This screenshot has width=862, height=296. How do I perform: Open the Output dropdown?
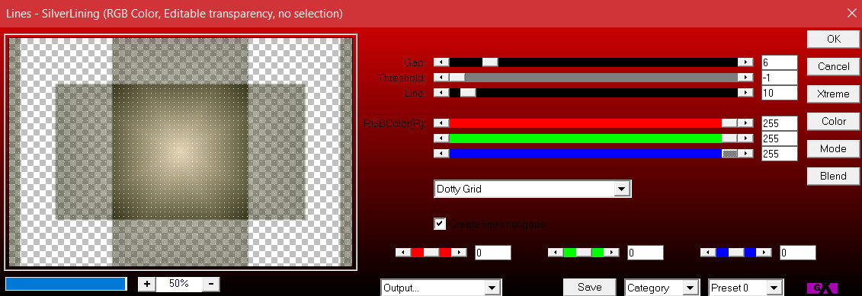(441, 288)
